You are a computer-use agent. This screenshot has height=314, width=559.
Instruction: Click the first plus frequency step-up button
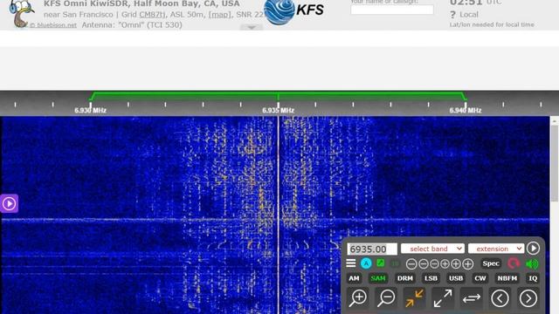pos(445,263)
